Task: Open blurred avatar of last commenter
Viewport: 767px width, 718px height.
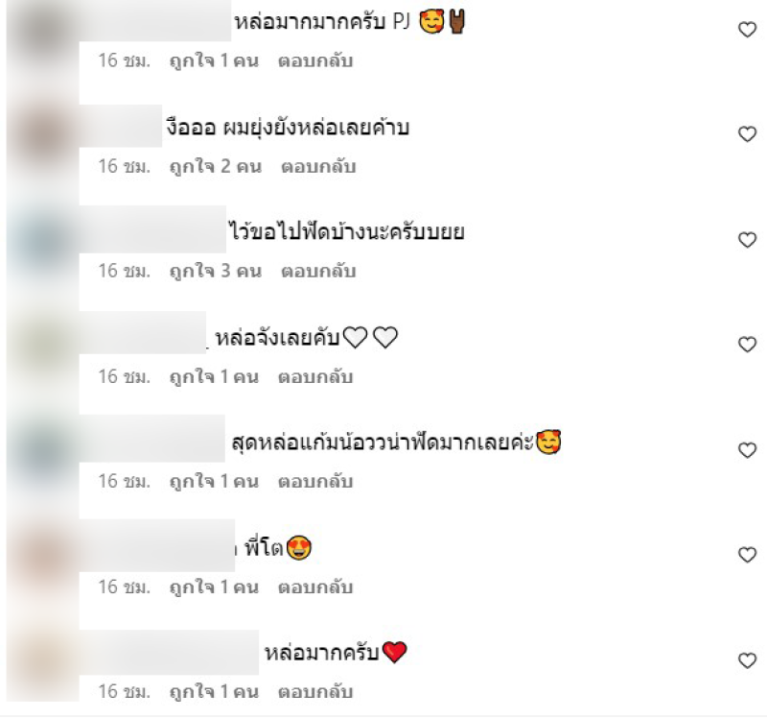Action: click(43, 661)
